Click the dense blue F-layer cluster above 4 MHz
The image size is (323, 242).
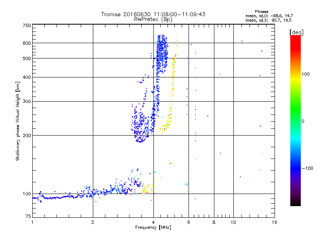[x=162, y=54]
